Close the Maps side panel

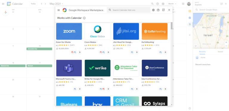[x=226, y=4]
